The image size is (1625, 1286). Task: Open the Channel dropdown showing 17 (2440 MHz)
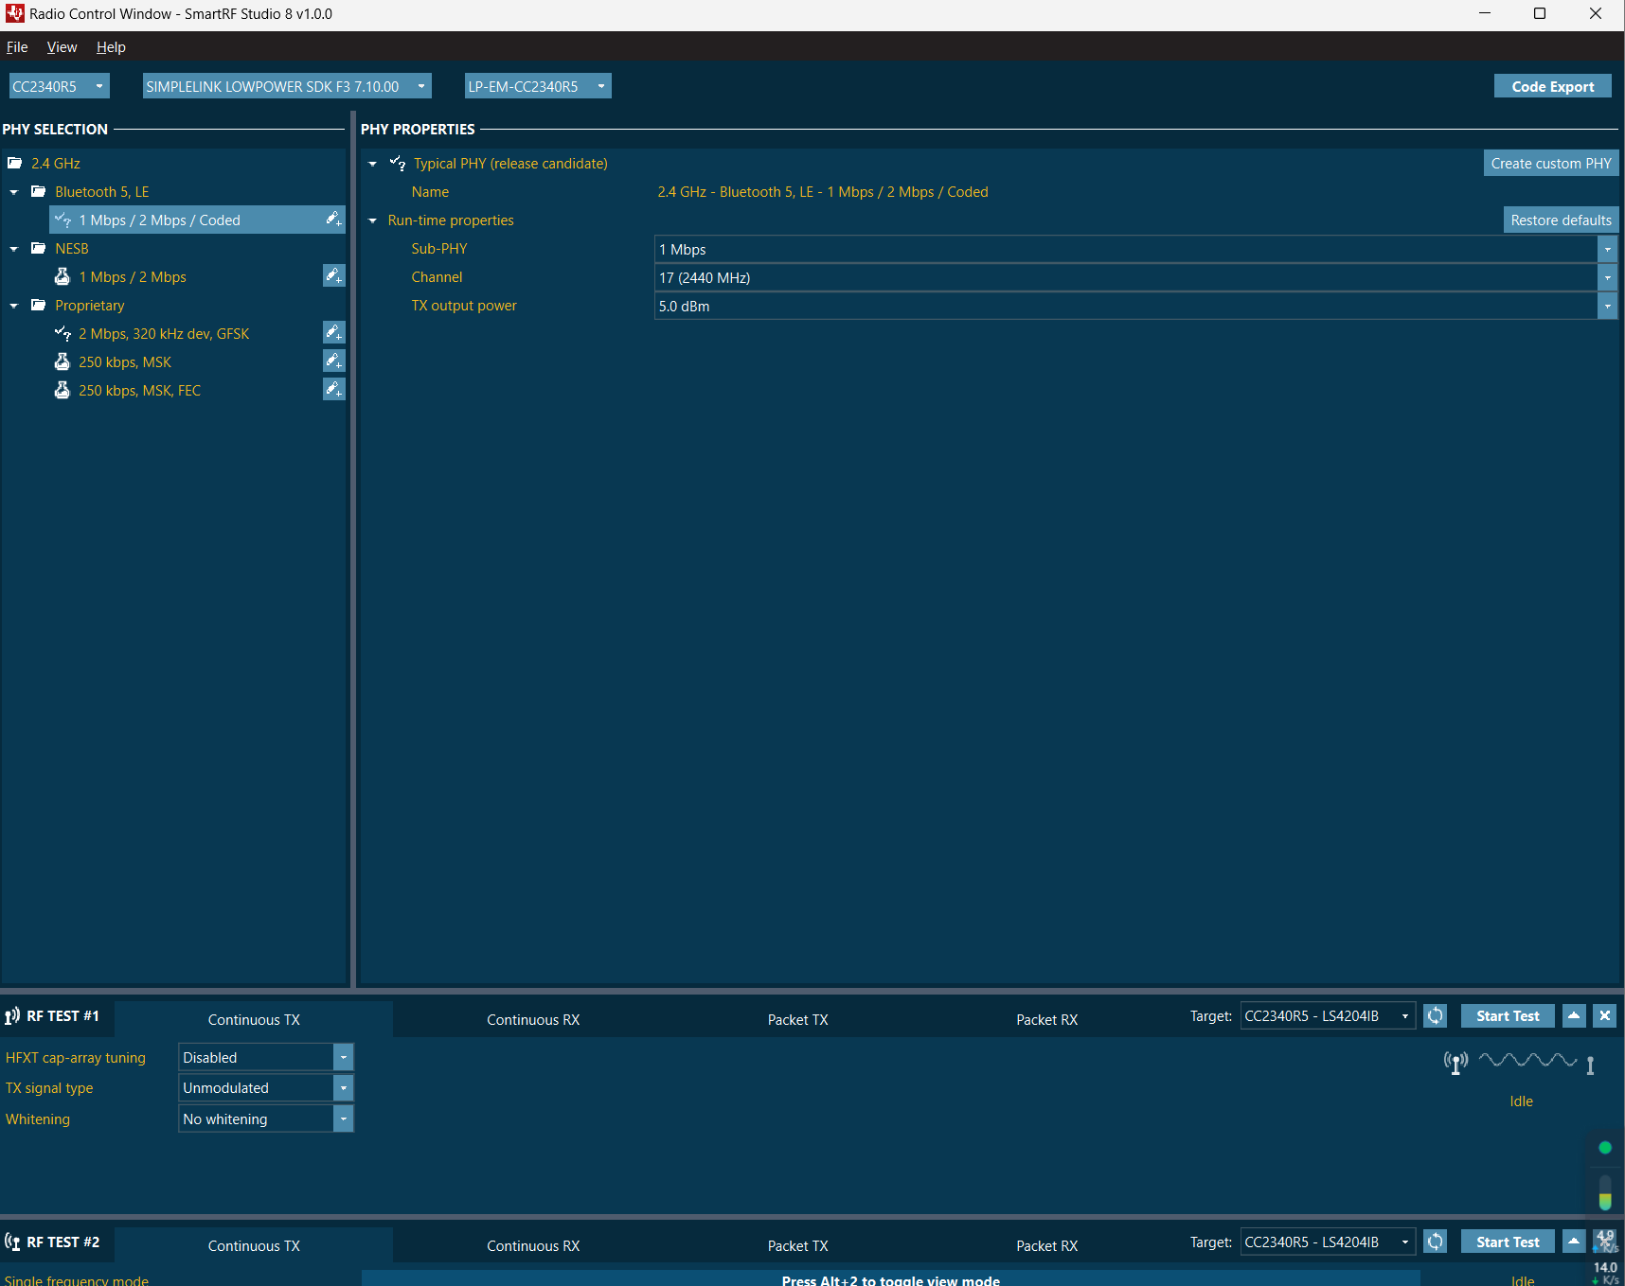(x=1135, y=278)
